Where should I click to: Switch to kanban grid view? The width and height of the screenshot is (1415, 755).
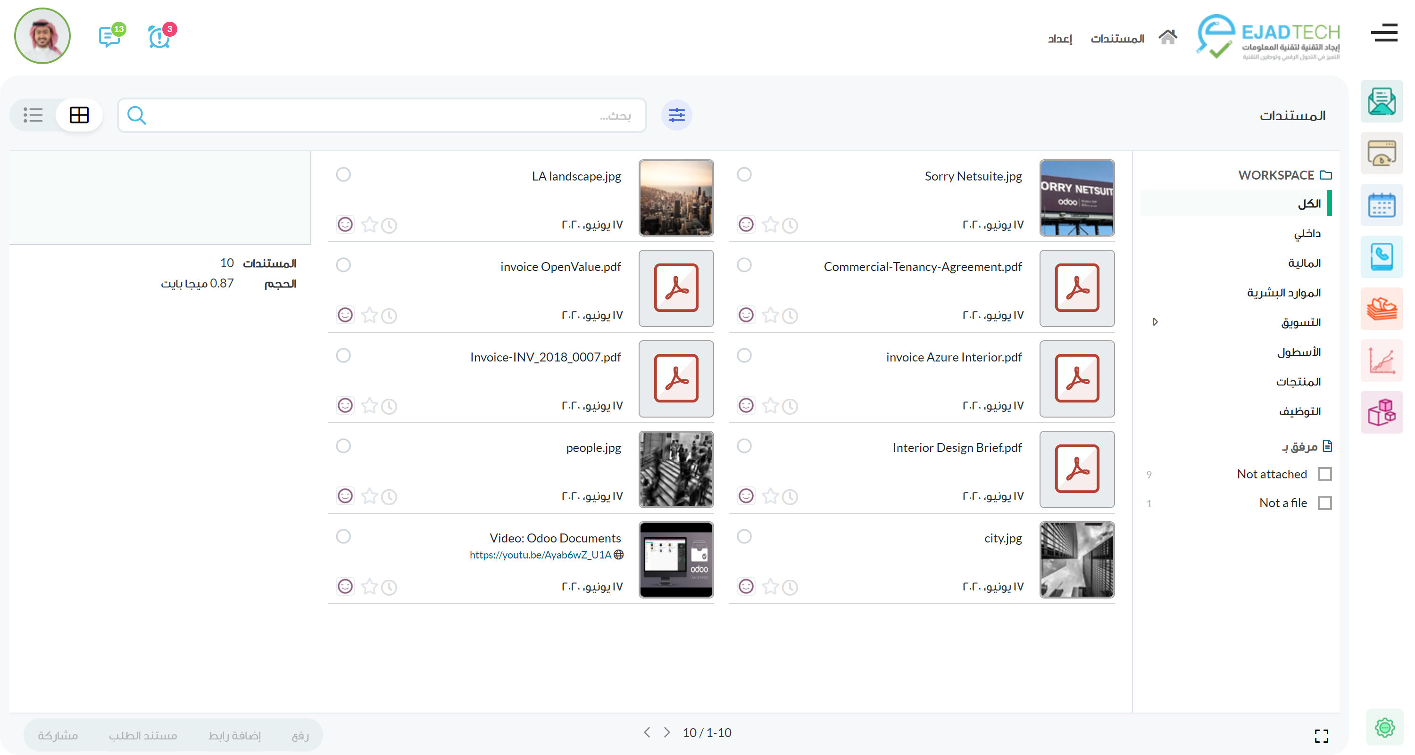pyautogui.click(x=79, y=115)
